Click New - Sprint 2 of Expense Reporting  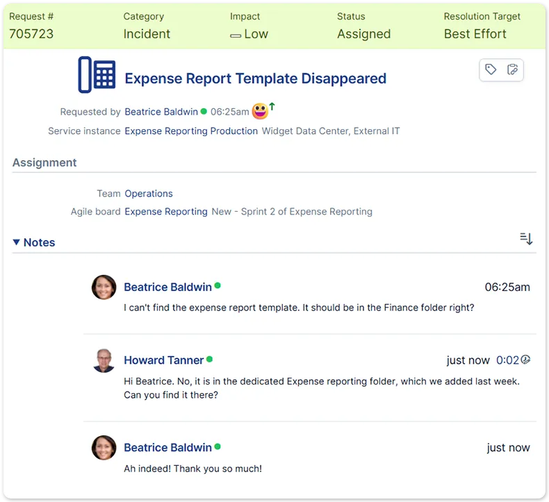click(292, 211)
